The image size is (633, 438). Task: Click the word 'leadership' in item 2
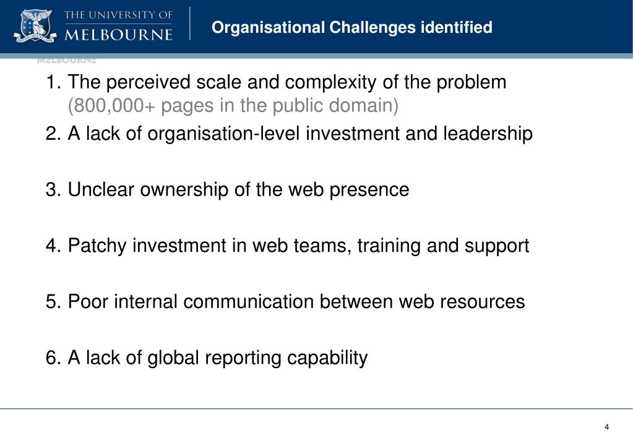coord(488,134)
